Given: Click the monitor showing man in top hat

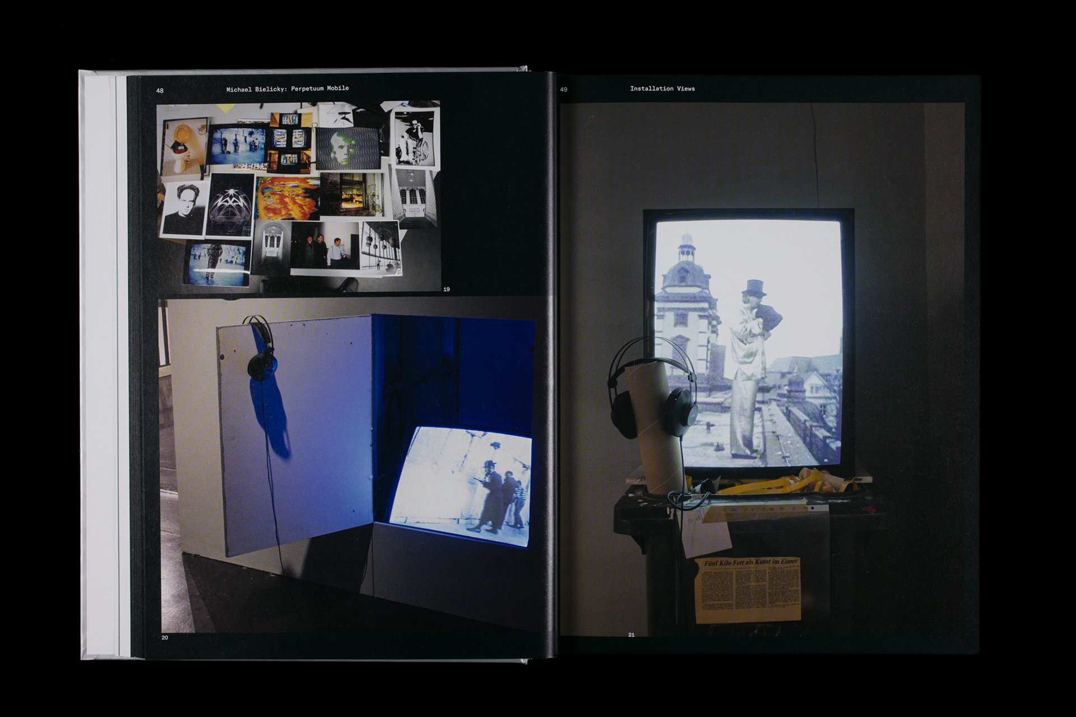Looking at the screenshot, I should coord(749,343).
